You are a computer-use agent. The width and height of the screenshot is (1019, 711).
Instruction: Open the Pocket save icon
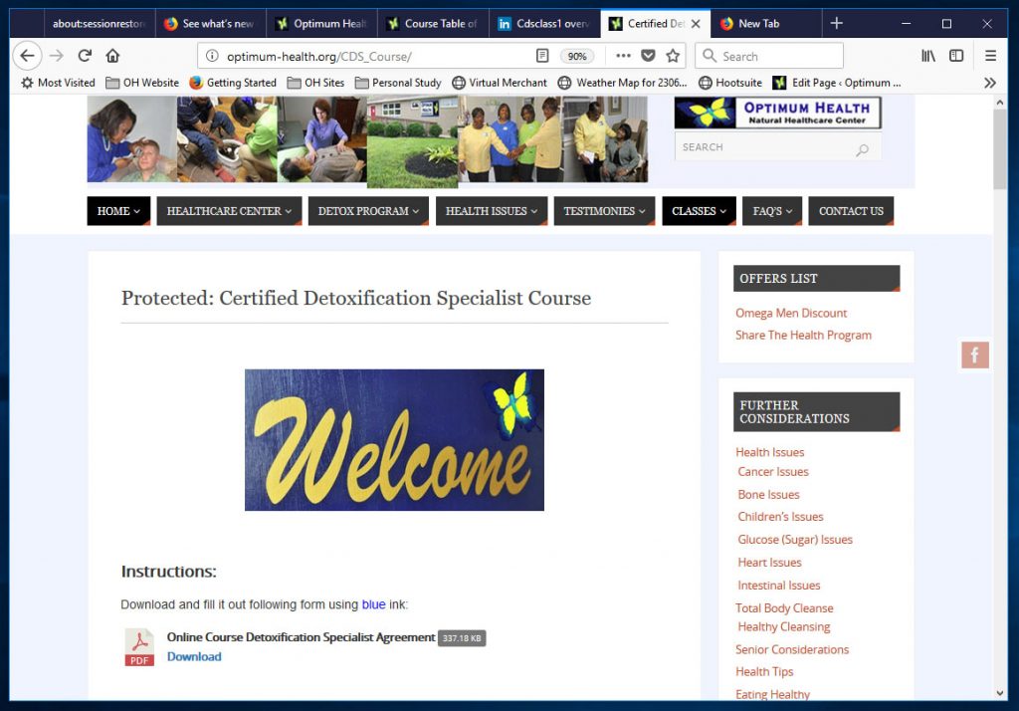pyautogui.click(x=648, y=56)
